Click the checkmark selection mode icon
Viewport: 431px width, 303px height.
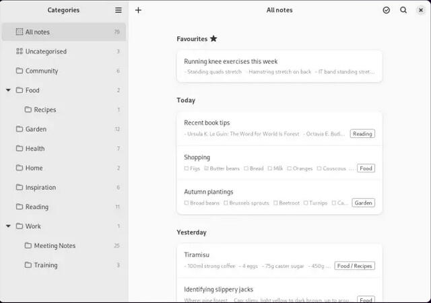point(386,10)
